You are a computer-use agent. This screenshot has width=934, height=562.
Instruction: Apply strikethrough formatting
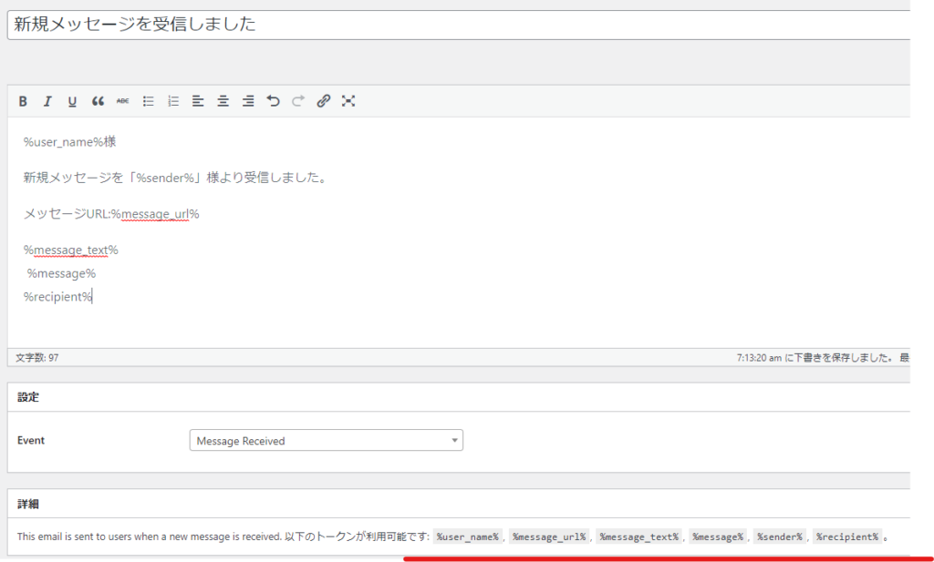pos(123,101)
